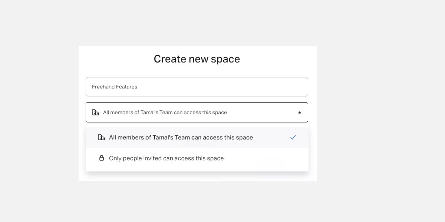Click the word "Only" in the invite-only option

coord(115,158)
